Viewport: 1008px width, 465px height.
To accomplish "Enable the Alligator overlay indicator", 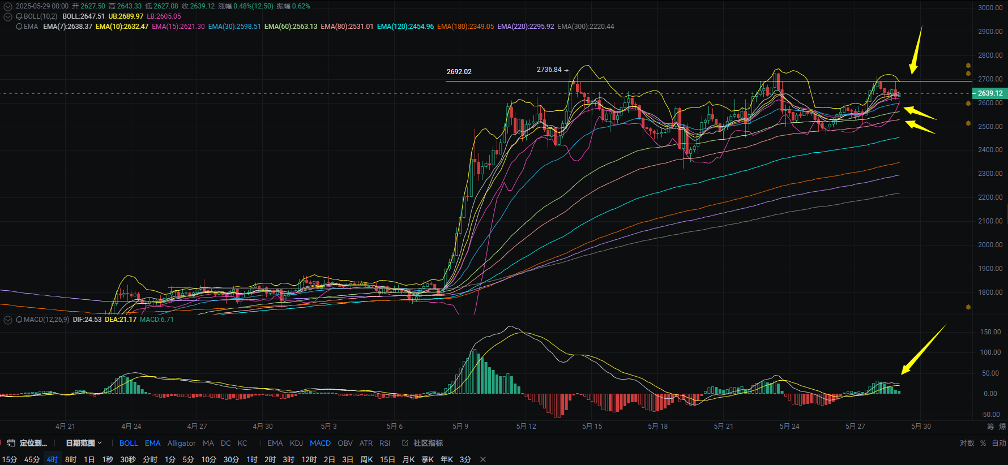I will [181, 443].
